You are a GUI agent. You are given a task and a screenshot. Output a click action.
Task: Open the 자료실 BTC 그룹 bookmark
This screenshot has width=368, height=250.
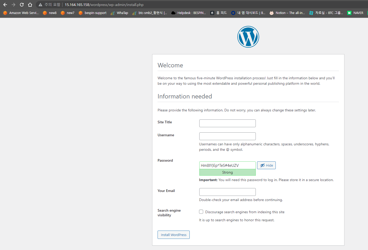(326, 13)
